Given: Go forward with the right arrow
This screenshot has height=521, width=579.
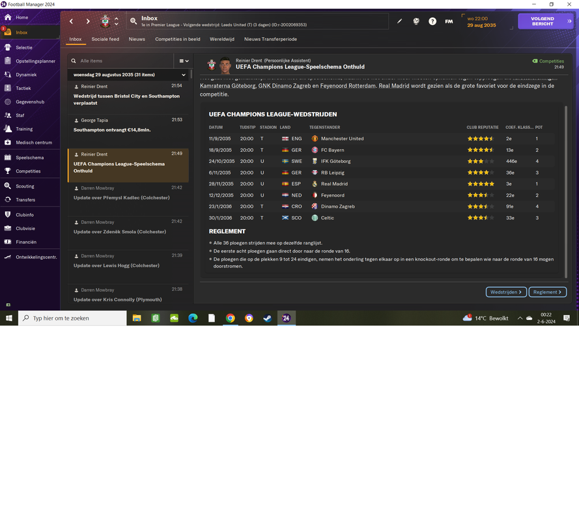Looking at the screenshot, I should [88, 21].
